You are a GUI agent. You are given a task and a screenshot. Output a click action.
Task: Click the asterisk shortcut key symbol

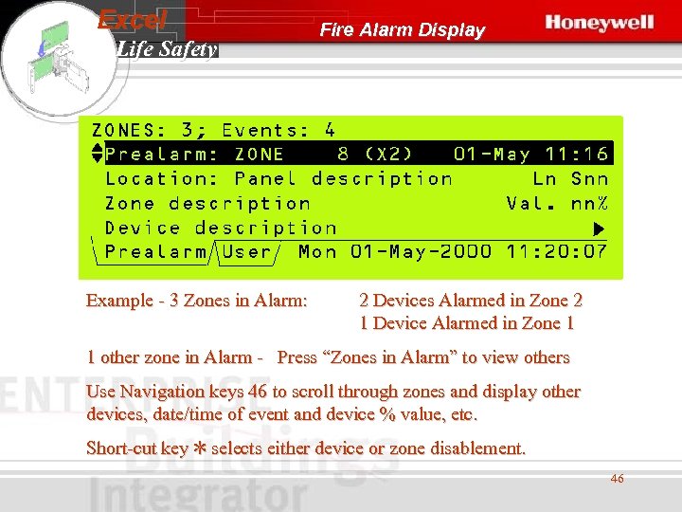pyautogui.click(x=200, y=448)
